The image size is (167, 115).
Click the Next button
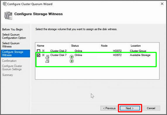tap(130, 108)
